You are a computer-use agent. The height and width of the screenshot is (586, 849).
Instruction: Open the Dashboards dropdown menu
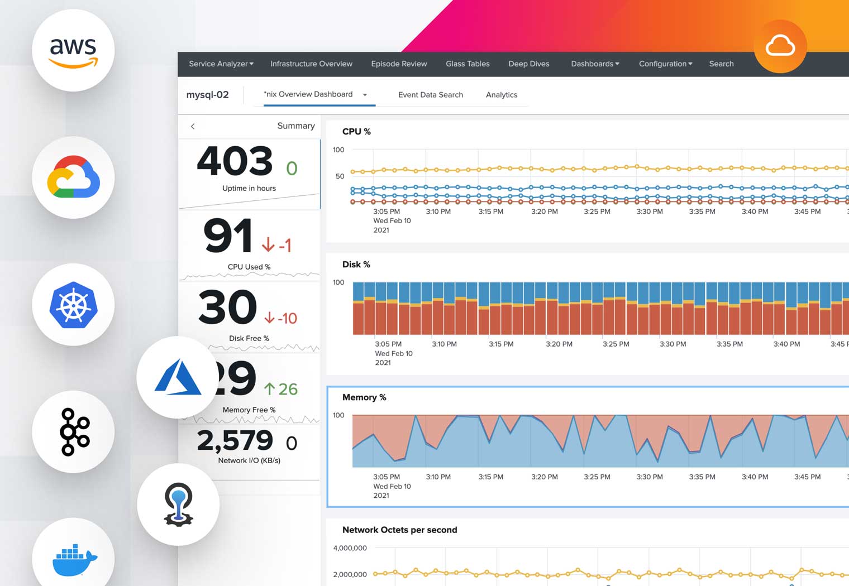(x=594, y=64)
